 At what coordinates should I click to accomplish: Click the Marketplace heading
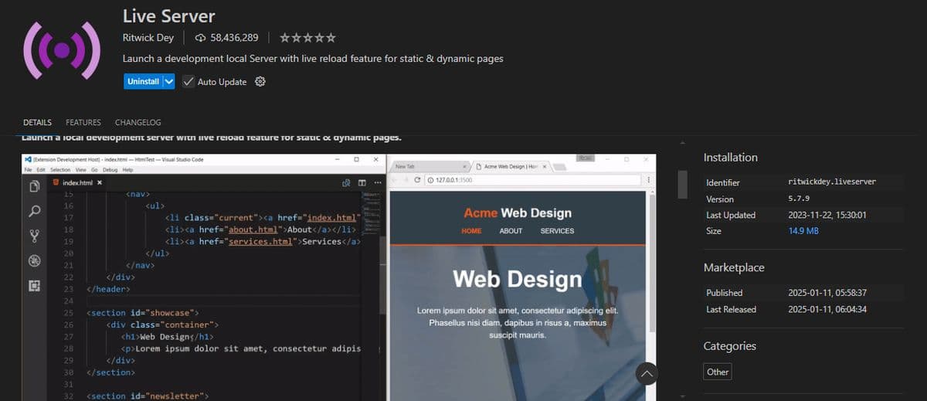[734, 267]
